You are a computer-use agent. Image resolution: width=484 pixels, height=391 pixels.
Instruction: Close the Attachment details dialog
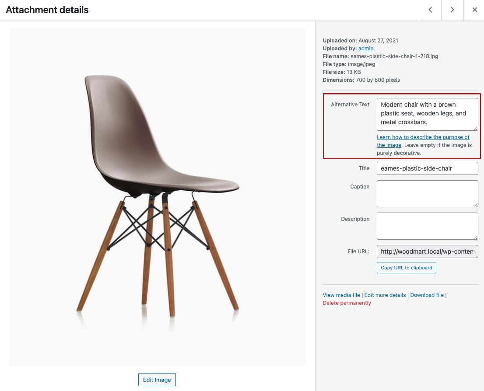[474, 10]
